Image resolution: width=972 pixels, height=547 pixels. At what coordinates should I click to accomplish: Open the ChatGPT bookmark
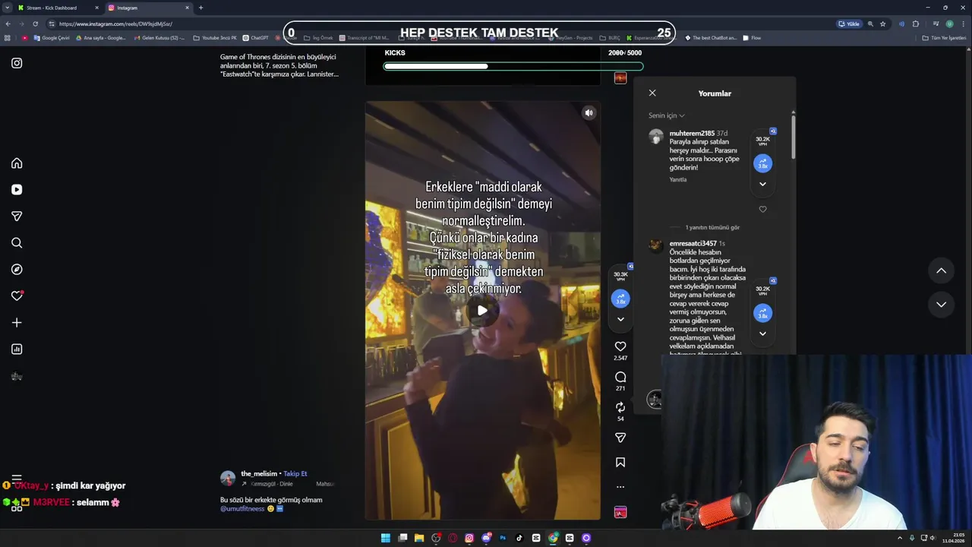[x=256, y=38]
